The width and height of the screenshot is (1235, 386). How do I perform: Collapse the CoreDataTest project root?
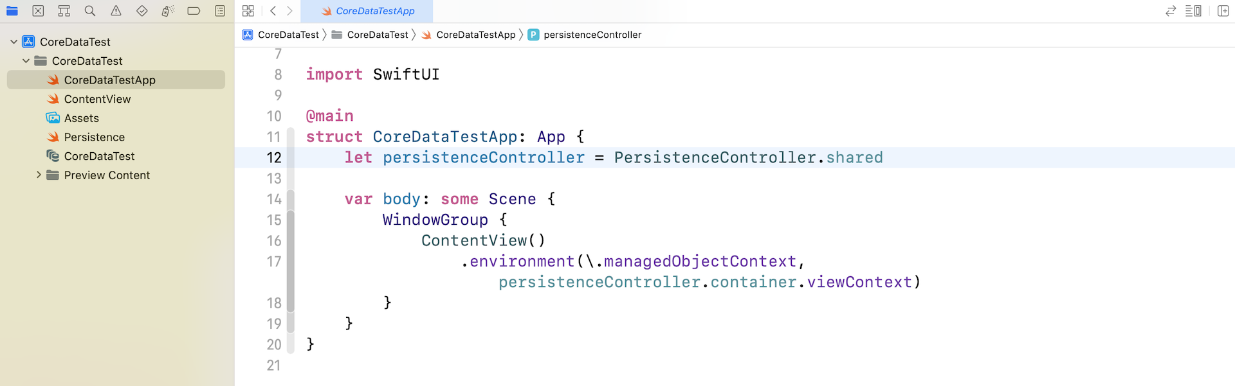pyautogui.click(x=13, y=41)
